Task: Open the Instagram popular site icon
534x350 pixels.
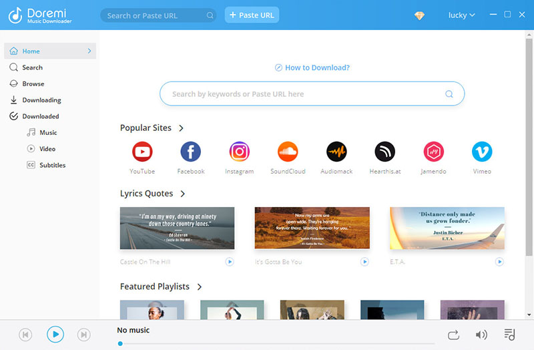Action: tap(240, 152)
